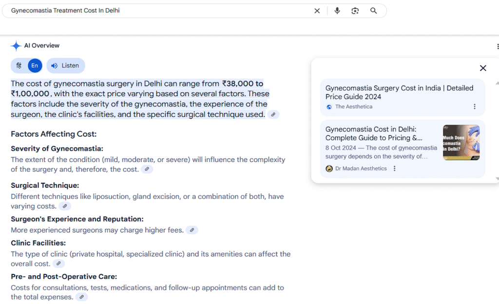Viewport: 499px width, 304px height.
Task: Click the sources panel scroll-down arrow
Action: (x=497, y=179)
